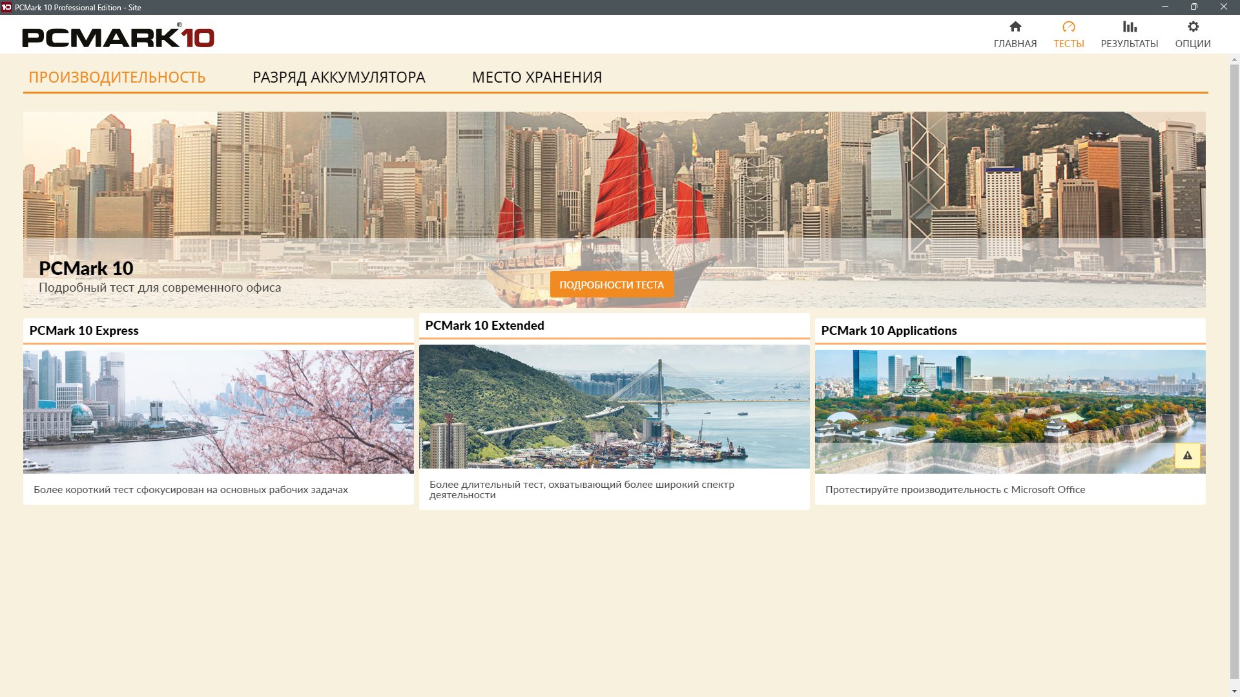Select the ПРОИЗВОДИТЕЛЬНОСТЬ tab

pos(117,77)
